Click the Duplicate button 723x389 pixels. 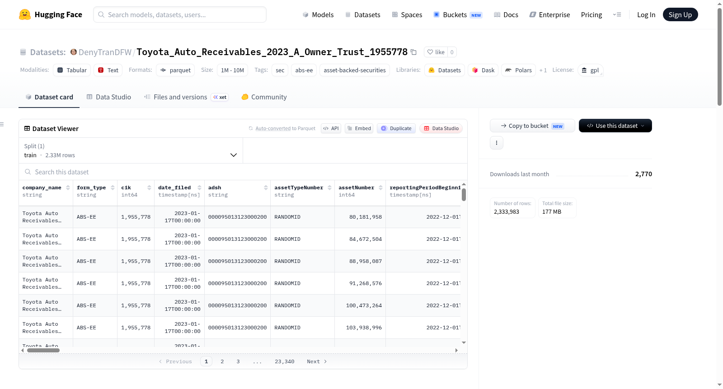[x=396, y=128]
